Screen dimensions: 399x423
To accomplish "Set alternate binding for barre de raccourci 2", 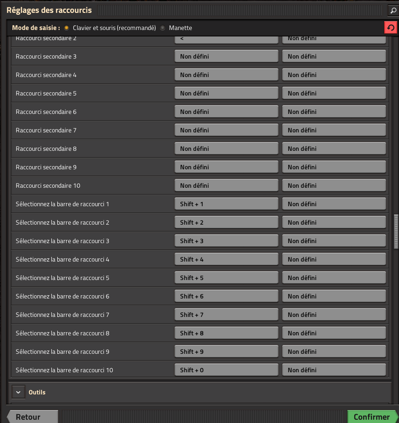I will click(x=334, y=222).
